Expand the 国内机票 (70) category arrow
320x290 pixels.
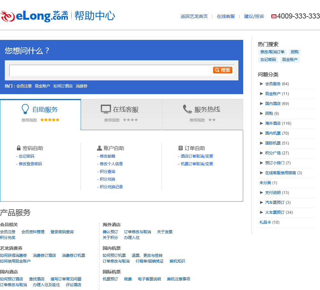[x=261, y=133]
